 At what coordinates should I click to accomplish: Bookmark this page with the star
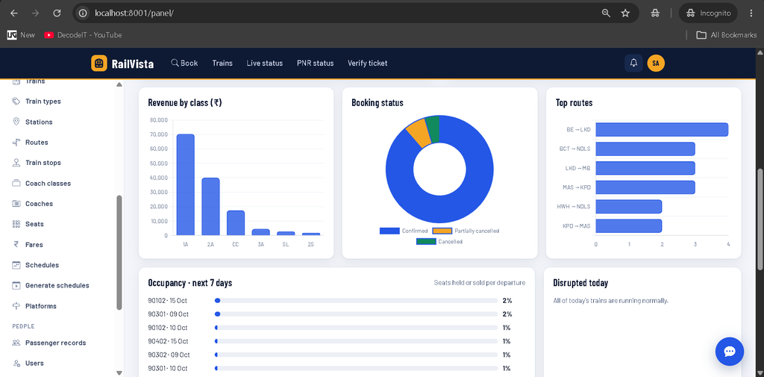[626, 13]
